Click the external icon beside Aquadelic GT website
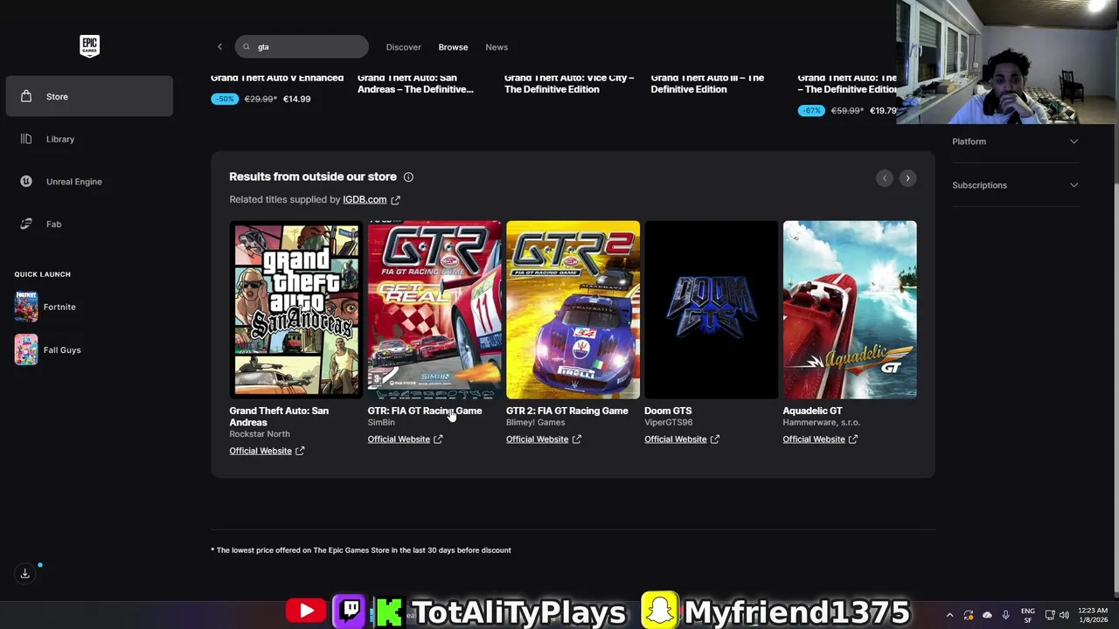1119x629 pixels. point(853,439)
